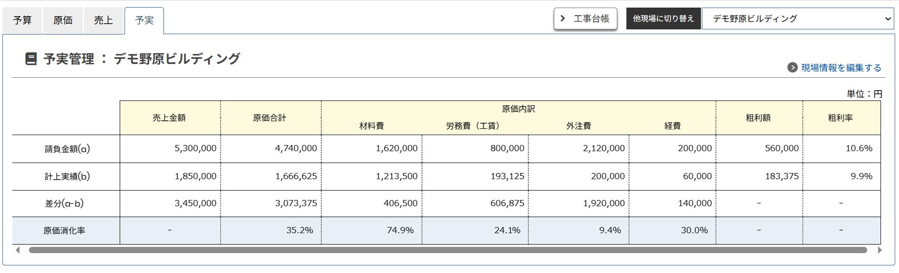Screen dimensions: 899x273
Task: Select the 原価合計 column header
Action: [x=270, y=118]
